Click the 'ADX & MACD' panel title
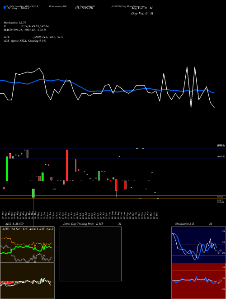This screenshot has height=299, width=226. point(14,224)
